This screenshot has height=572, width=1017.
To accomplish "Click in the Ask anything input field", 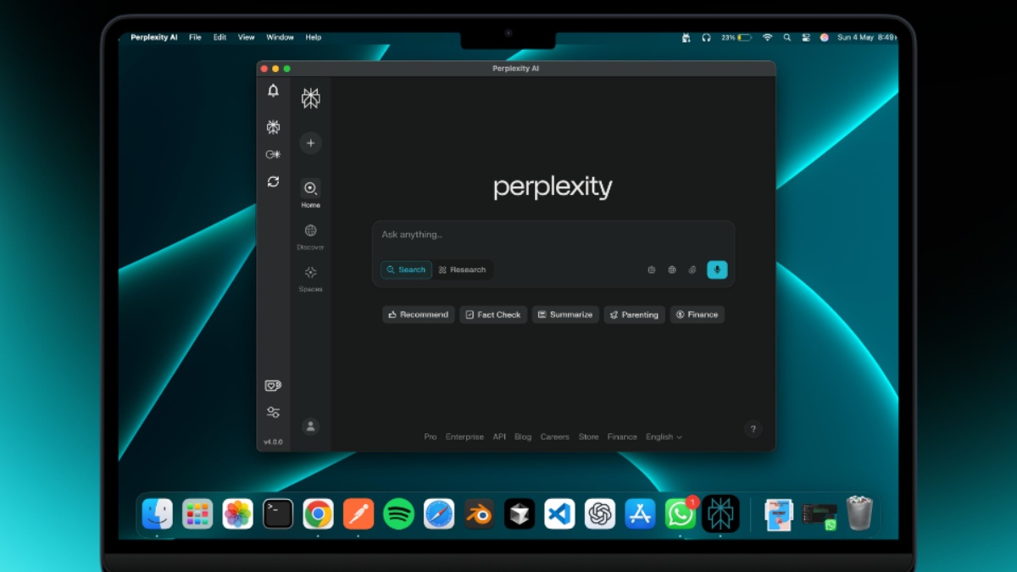I will tap(553, 235).
